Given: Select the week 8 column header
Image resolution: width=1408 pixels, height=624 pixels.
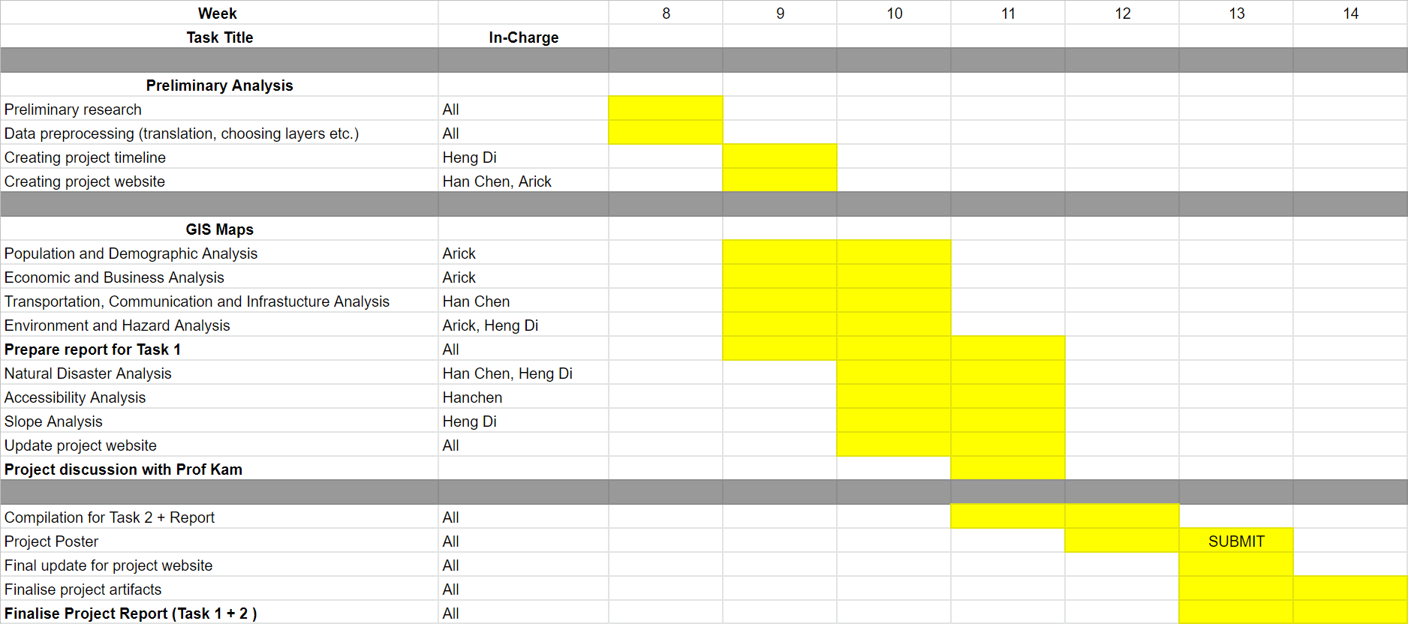Looking at the screenshot, I should [666, 13].
